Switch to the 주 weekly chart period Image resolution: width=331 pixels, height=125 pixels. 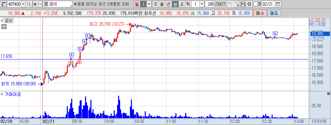click(156, 4)
